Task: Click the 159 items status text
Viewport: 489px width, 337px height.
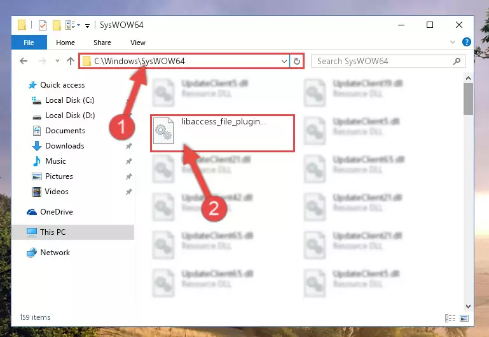Action: 35,317
